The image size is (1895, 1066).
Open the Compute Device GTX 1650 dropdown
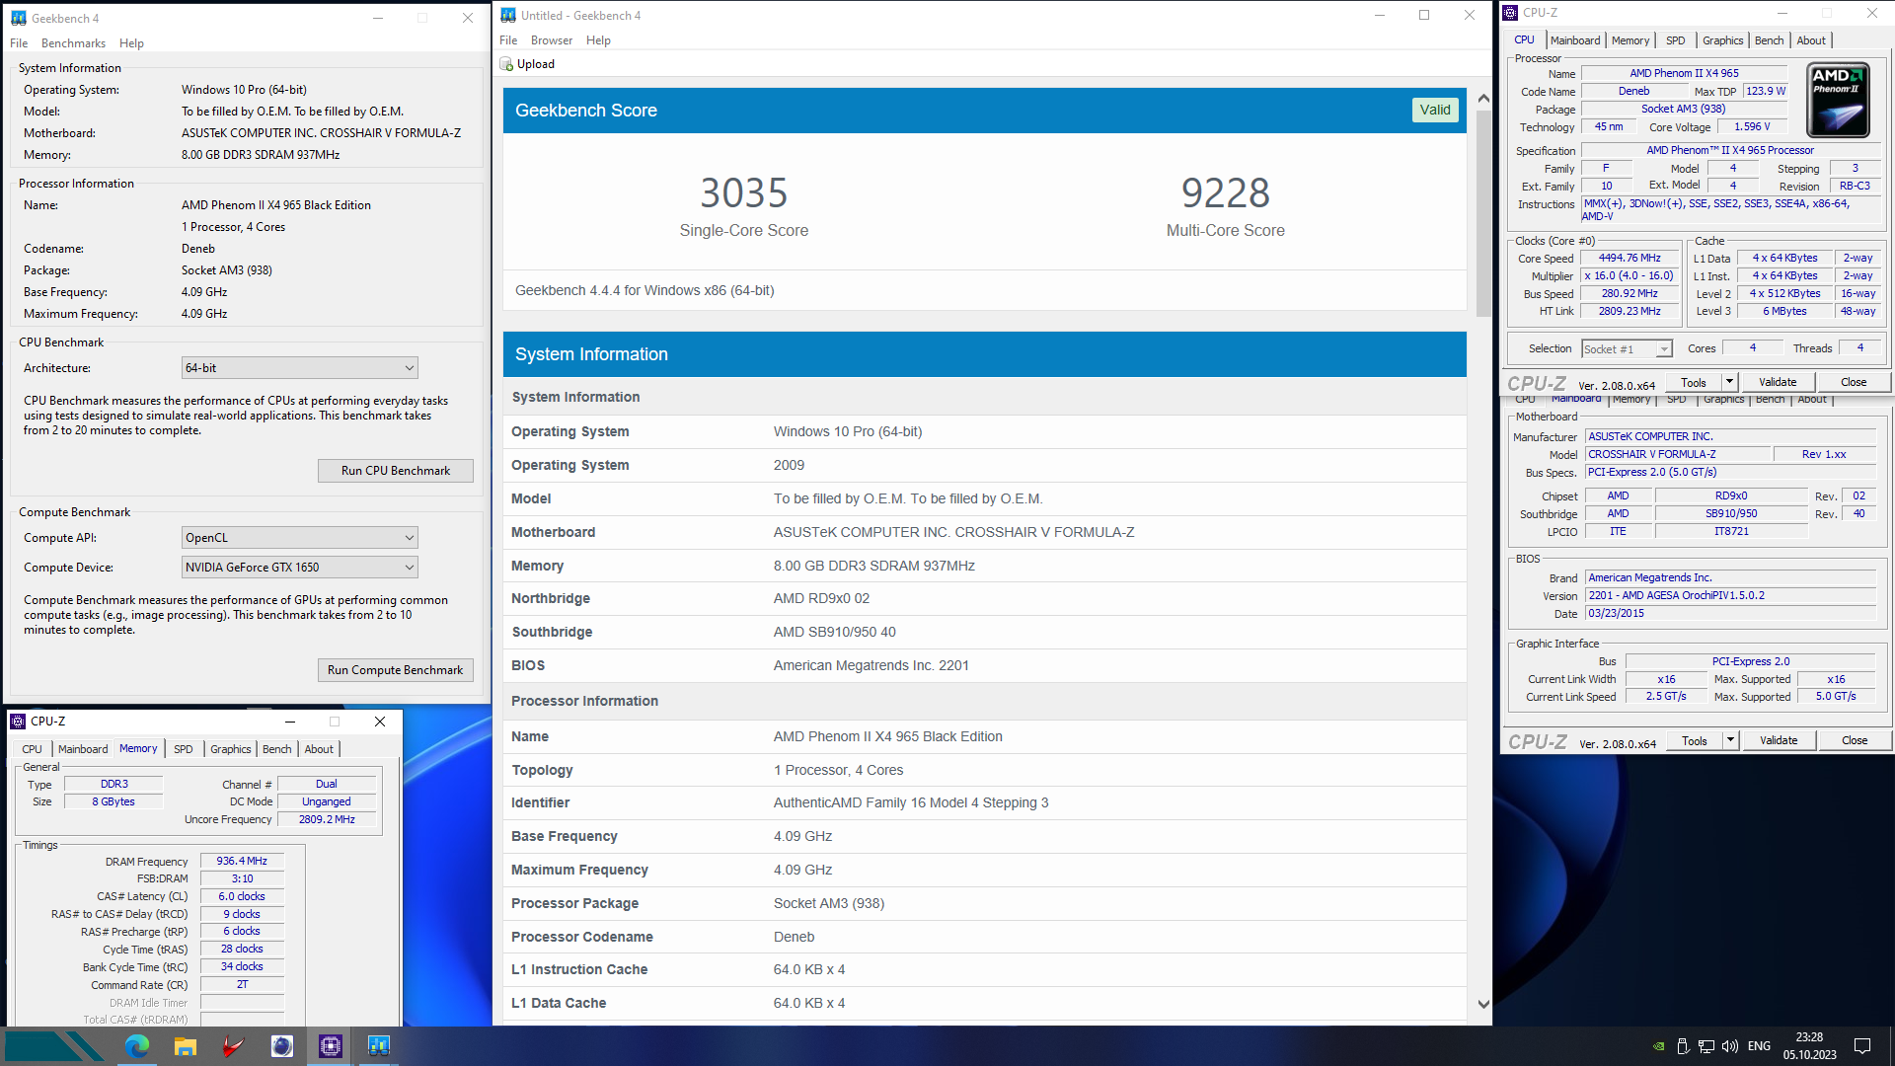tap(299, 568)
